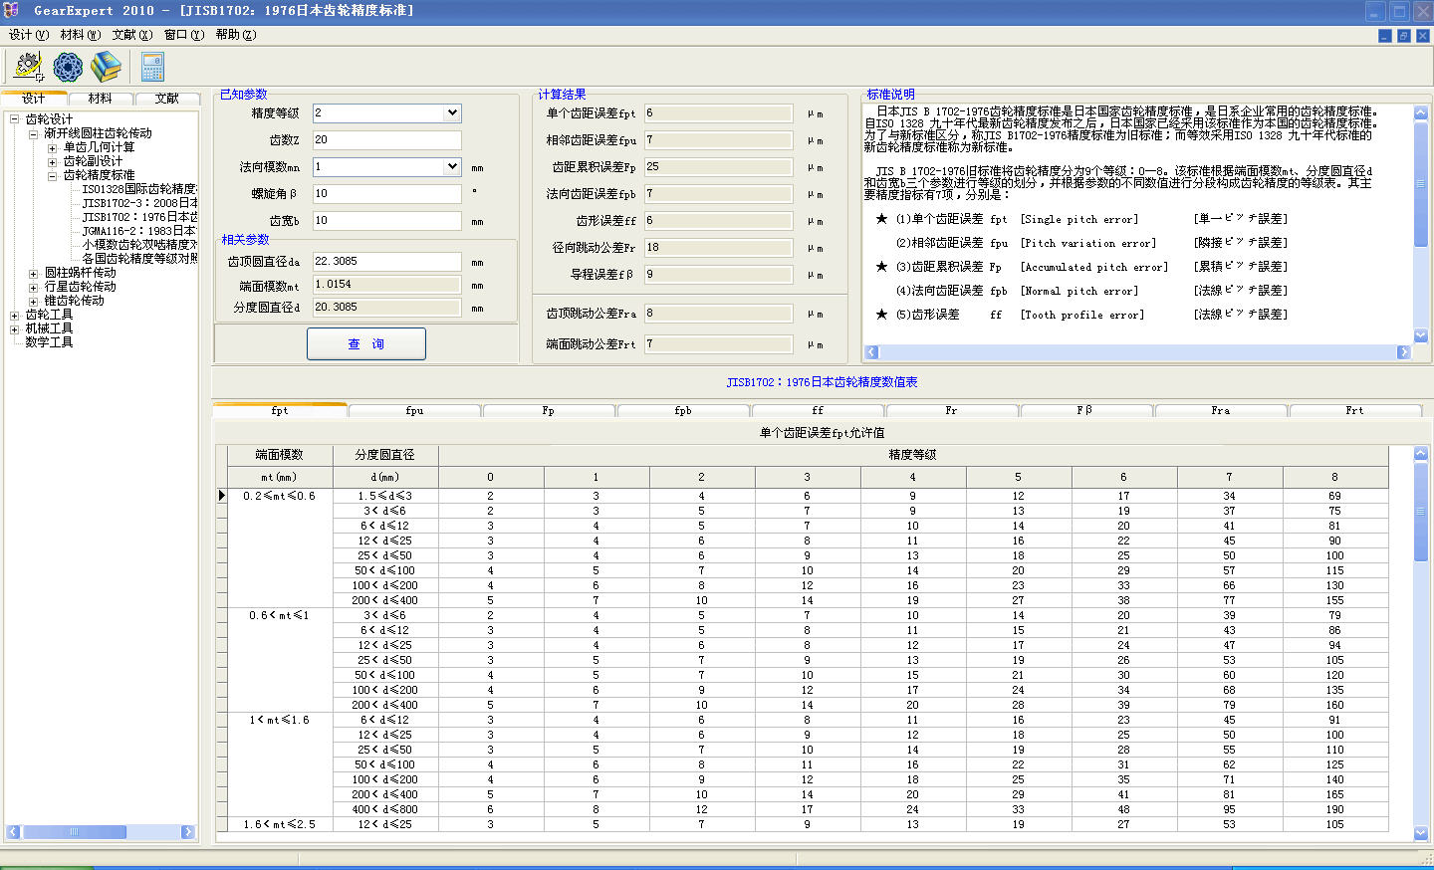Click description pane scroll right arrow

click(1404, 352)
